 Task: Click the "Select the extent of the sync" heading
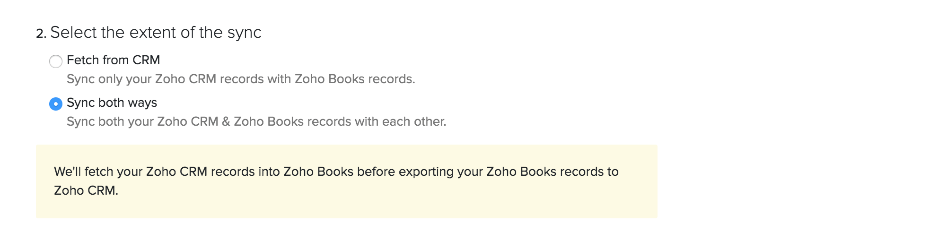156,33
